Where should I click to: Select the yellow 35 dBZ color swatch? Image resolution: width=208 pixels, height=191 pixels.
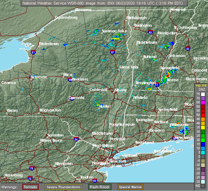pos(203,127)
